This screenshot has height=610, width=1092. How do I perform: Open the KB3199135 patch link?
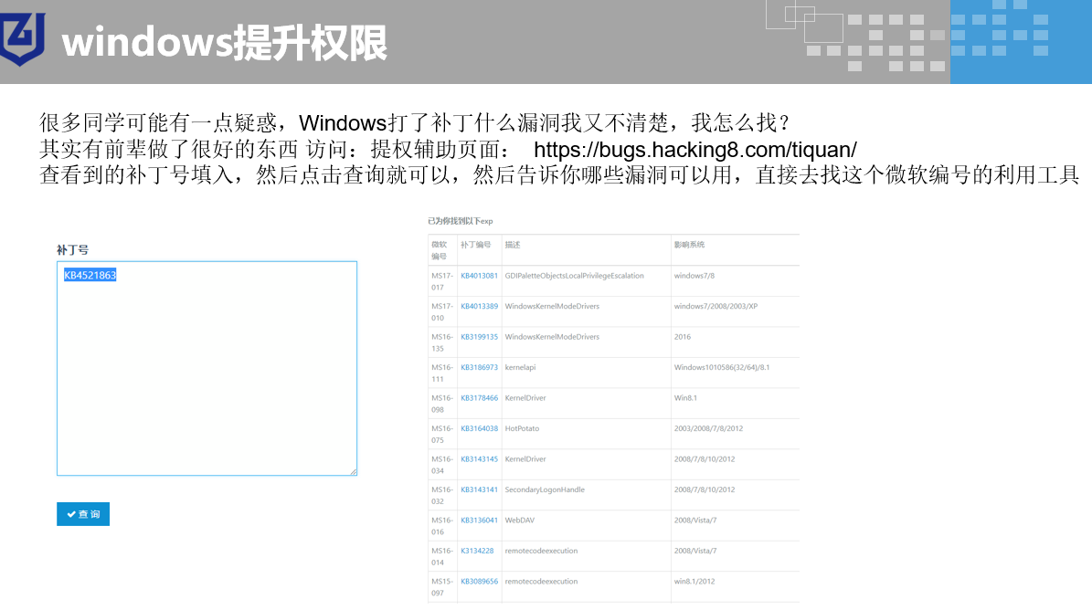click(x=479, y=337)
